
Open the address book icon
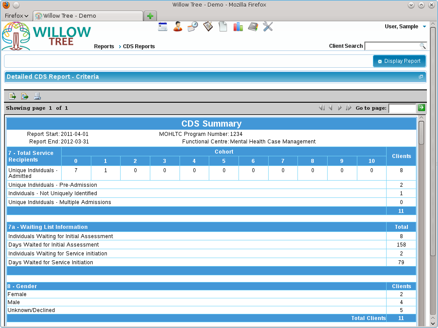click(253, 27)
